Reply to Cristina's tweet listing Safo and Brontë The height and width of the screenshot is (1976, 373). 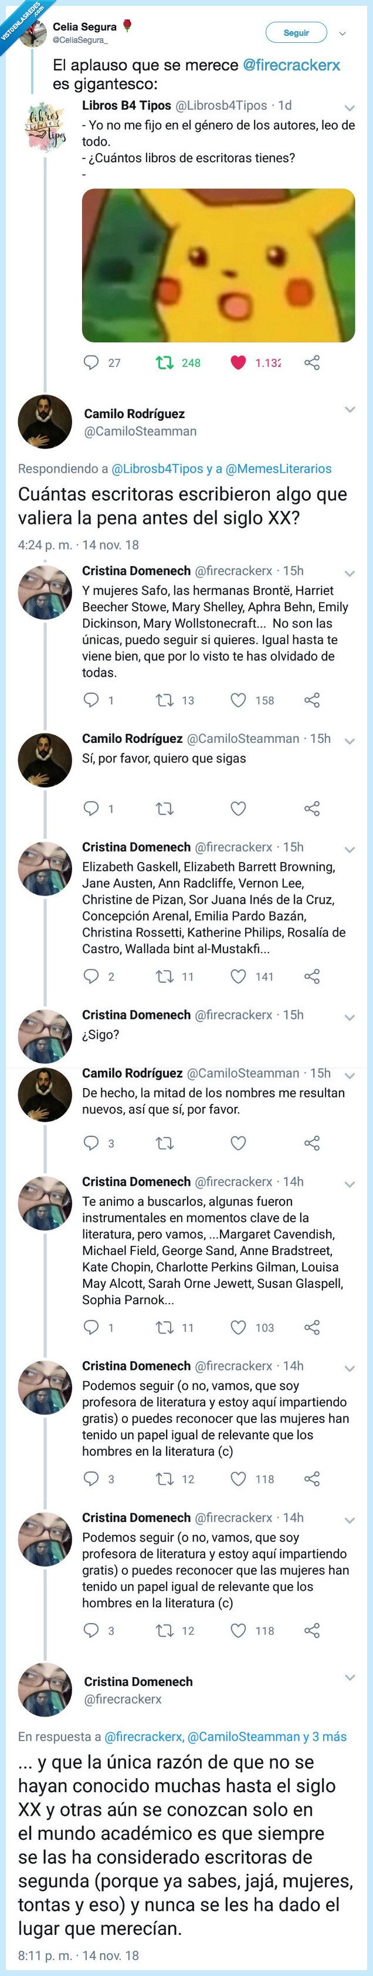point(91,699)
